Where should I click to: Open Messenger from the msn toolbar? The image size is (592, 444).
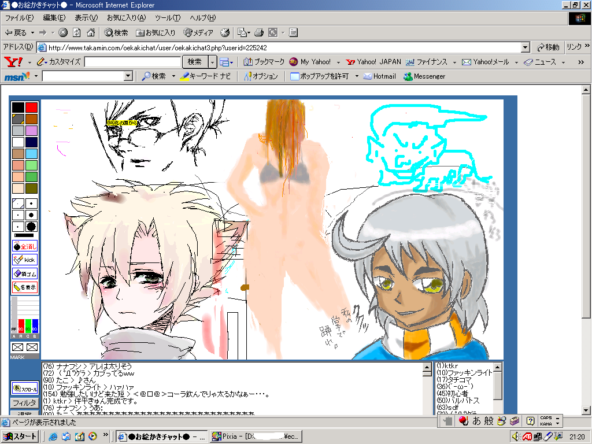[x=424, y=76]
